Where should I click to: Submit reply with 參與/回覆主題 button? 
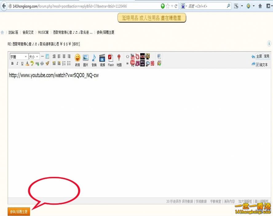(19, 212)
